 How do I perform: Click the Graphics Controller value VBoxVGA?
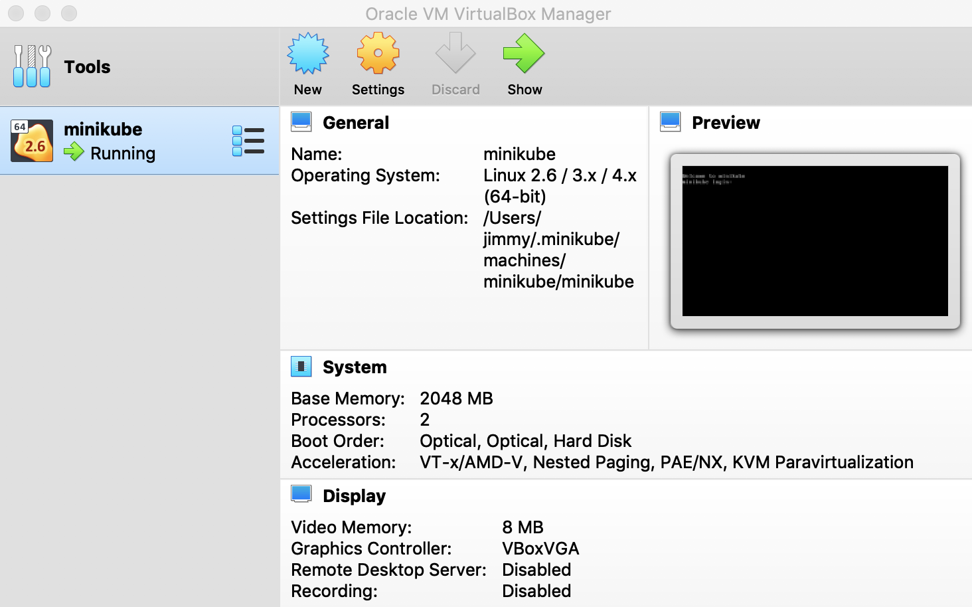coord(540,549)
